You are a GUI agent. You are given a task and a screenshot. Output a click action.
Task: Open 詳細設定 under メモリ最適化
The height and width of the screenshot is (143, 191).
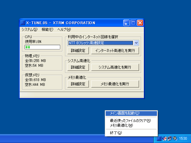coord(78,84)
